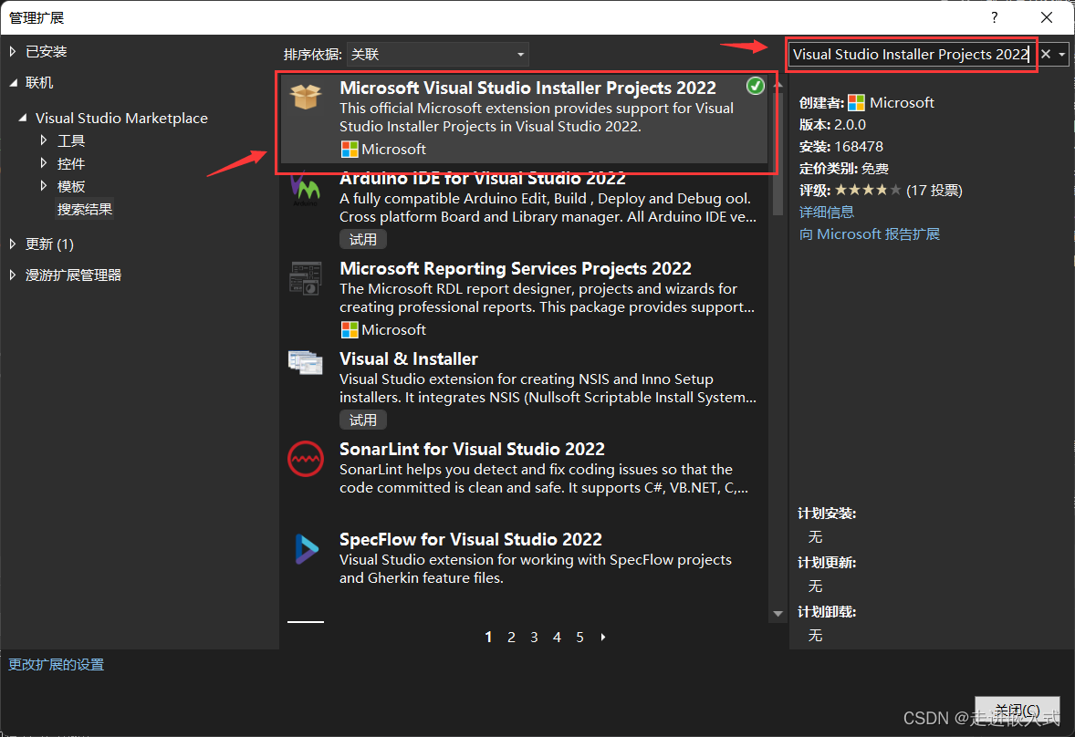The width and height of the screenshot is (1075, 737).
Task: Go to results page 5
Action: point(580,637)
